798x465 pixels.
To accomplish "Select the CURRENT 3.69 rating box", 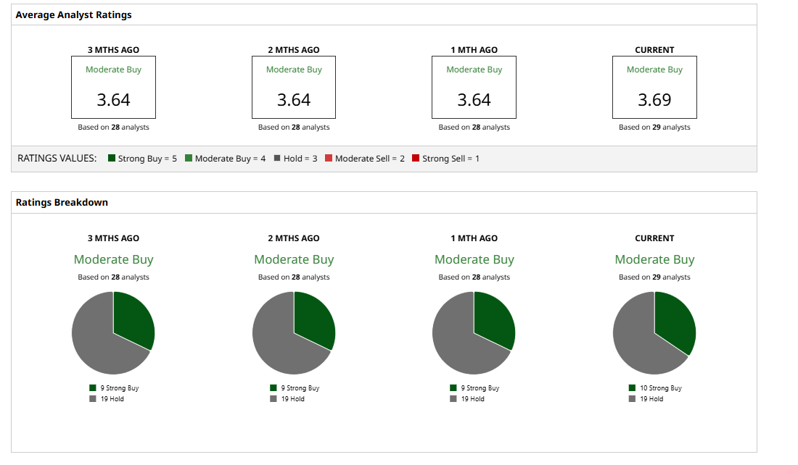I will tap(654, 88).
